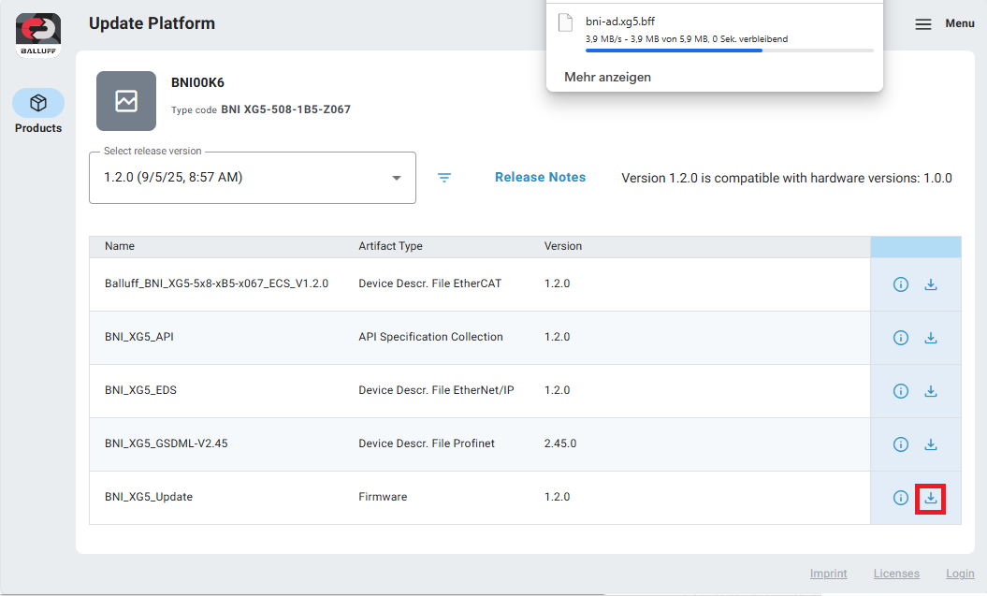Open the Imprint link in footer
987x596 pixels.
pos(828,574)
